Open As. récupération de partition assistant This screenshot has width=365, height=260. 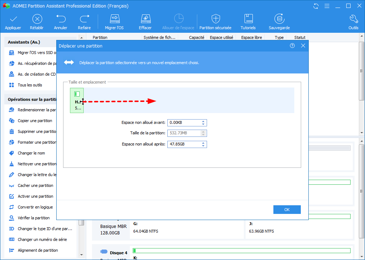click(x=32, y=63)
